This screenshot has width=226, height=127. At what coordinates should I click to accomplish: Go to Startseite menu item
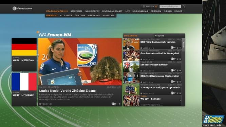pyautogui.click(x=76, y=11)
